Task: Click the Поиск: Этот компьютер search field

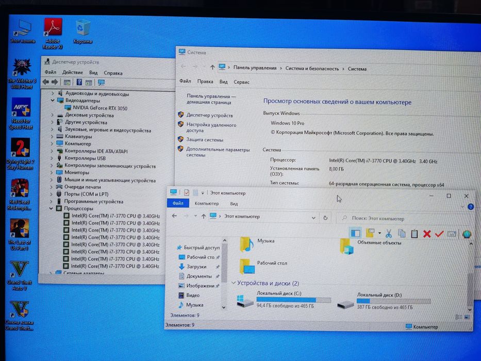Action: [x=404, y=218]
